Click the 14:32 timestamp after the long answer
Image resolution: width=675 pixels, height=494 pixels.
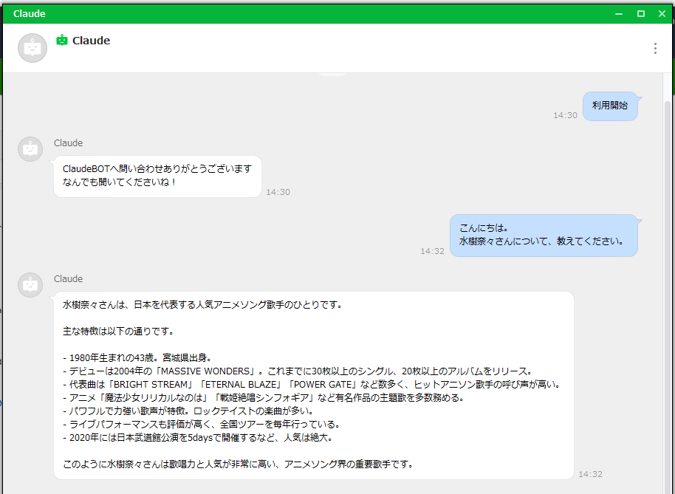tap(590, 474)
